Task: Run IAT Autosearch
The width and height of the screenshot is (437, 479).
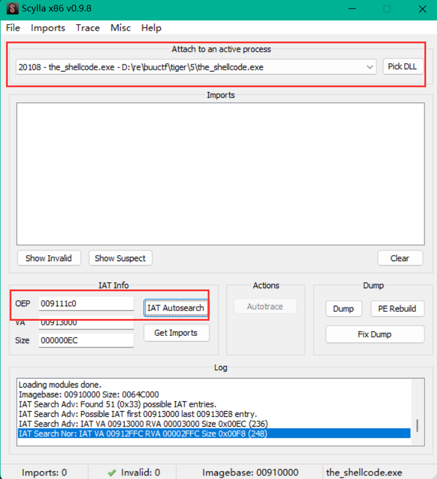Action: pos(176,308)
